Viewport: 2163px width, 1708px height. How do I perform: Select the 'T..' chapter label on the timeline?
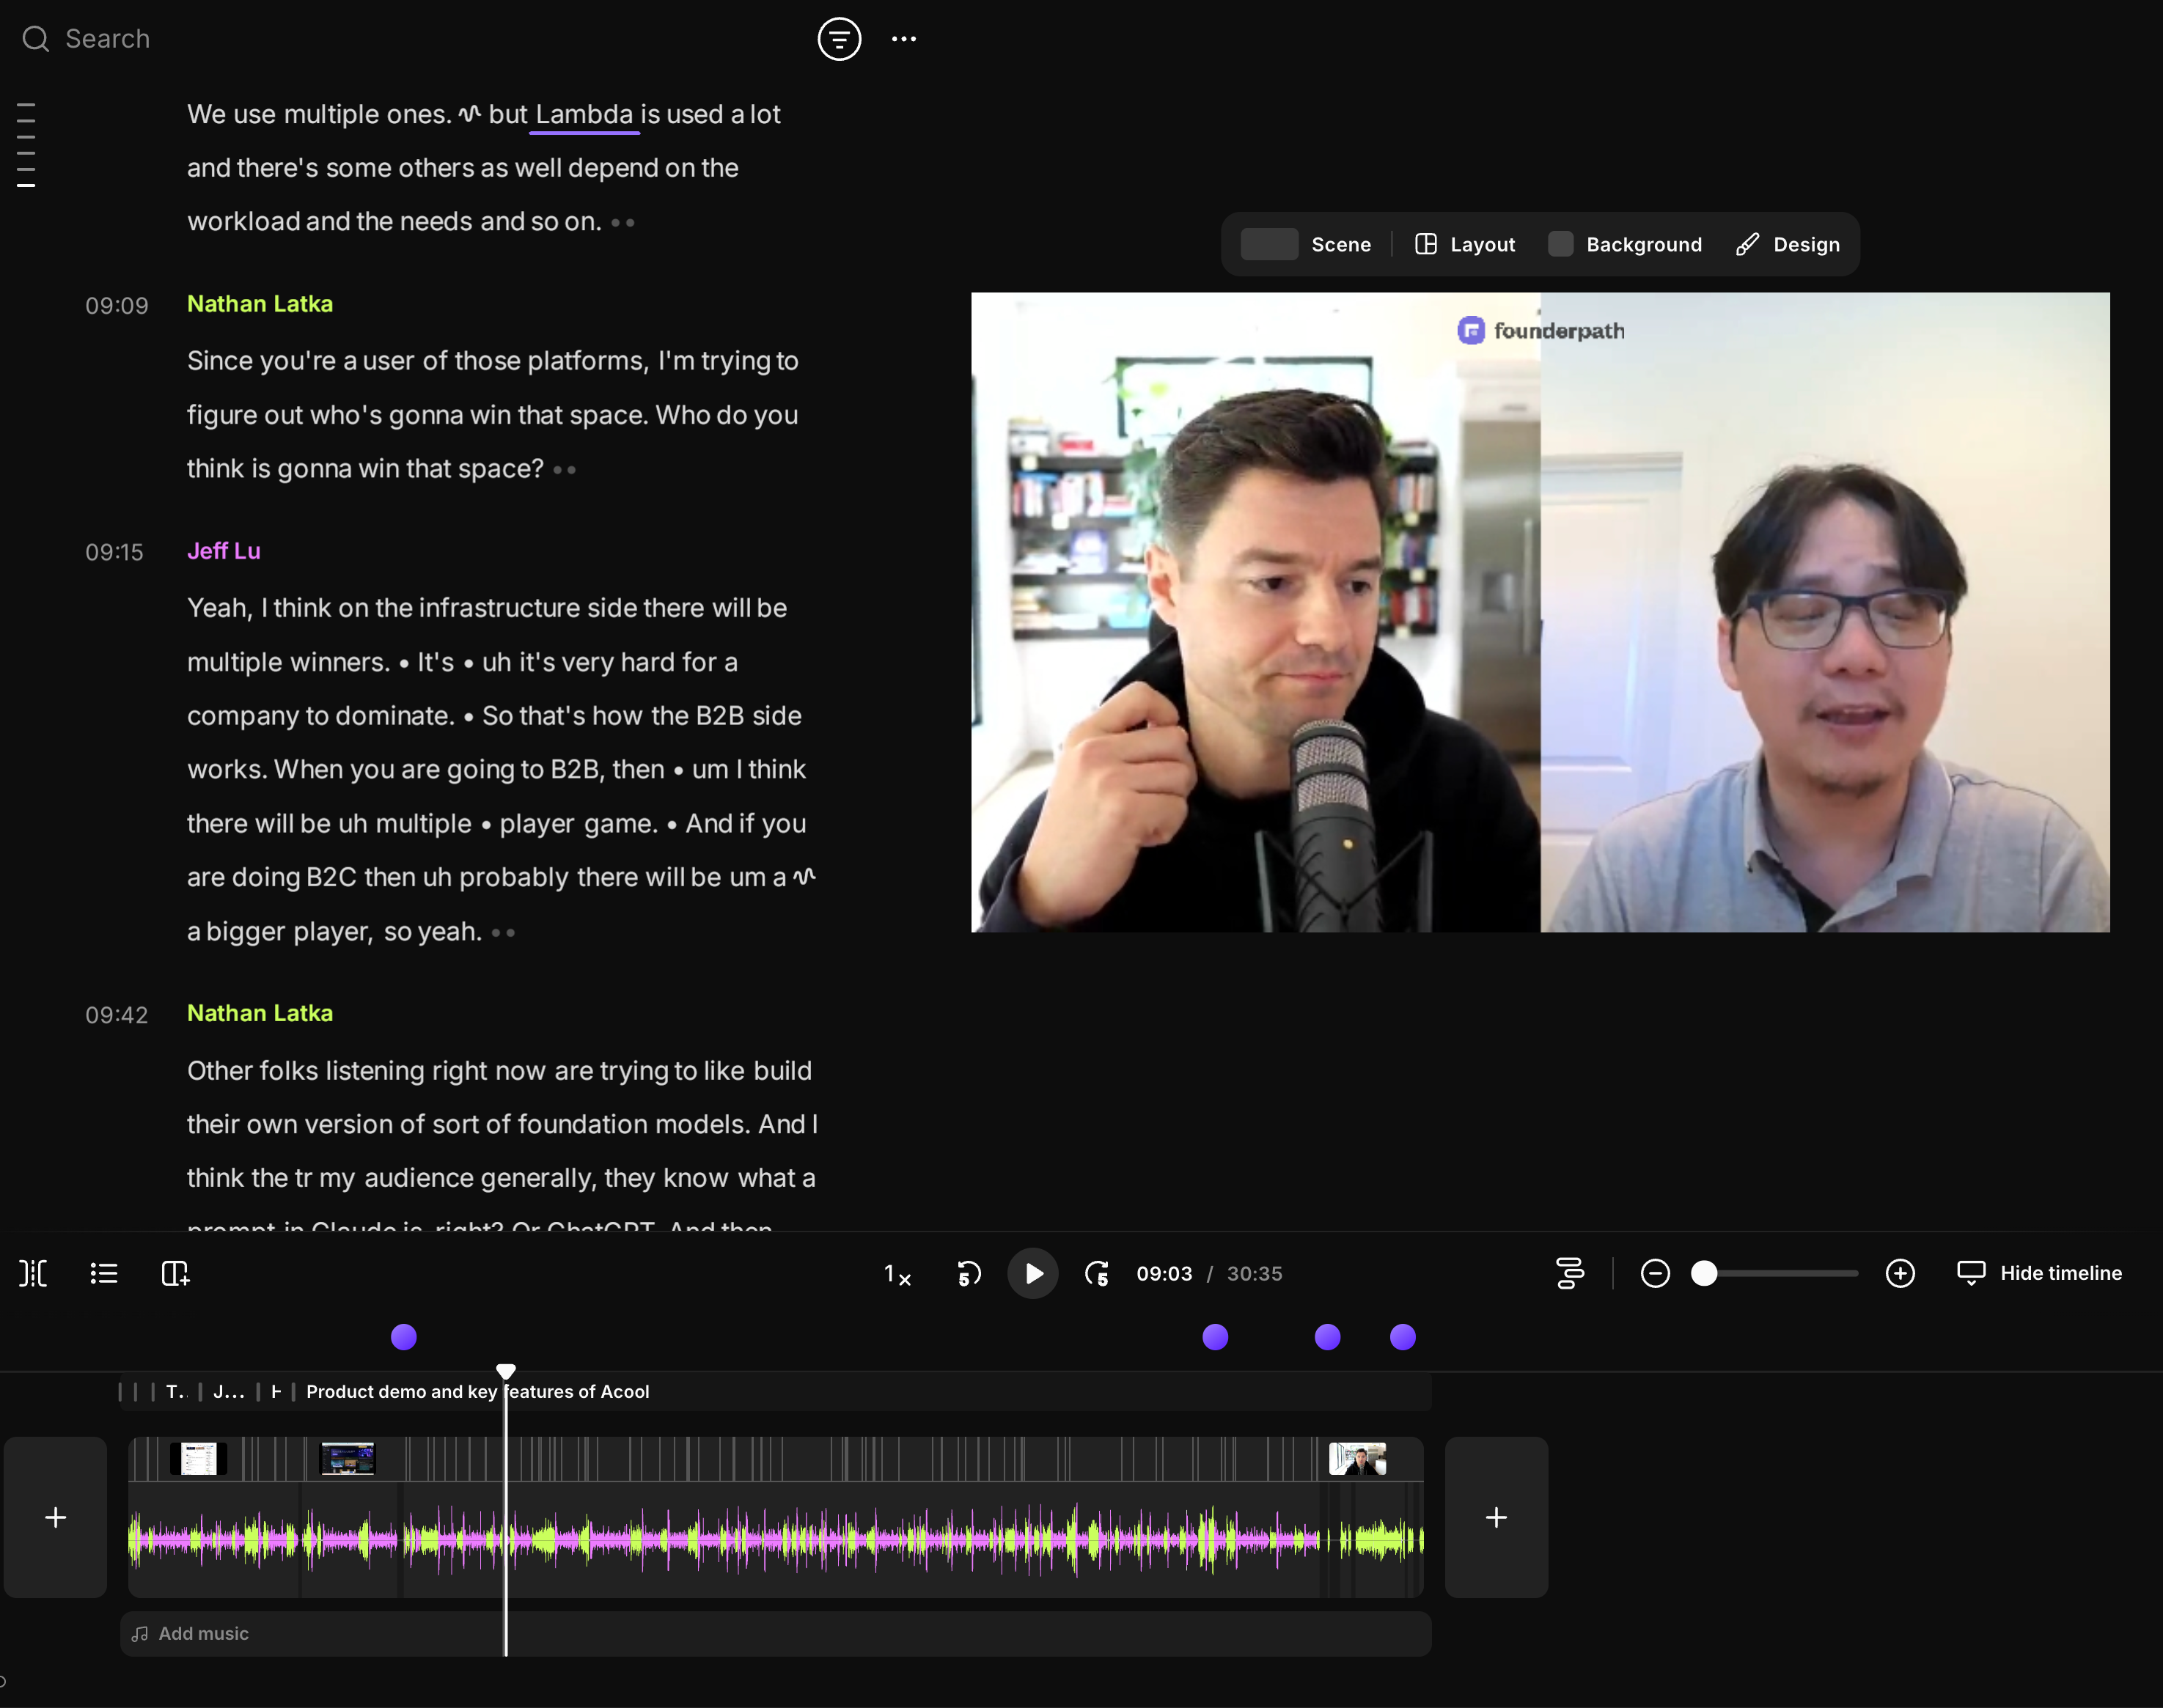point(176,1391)
